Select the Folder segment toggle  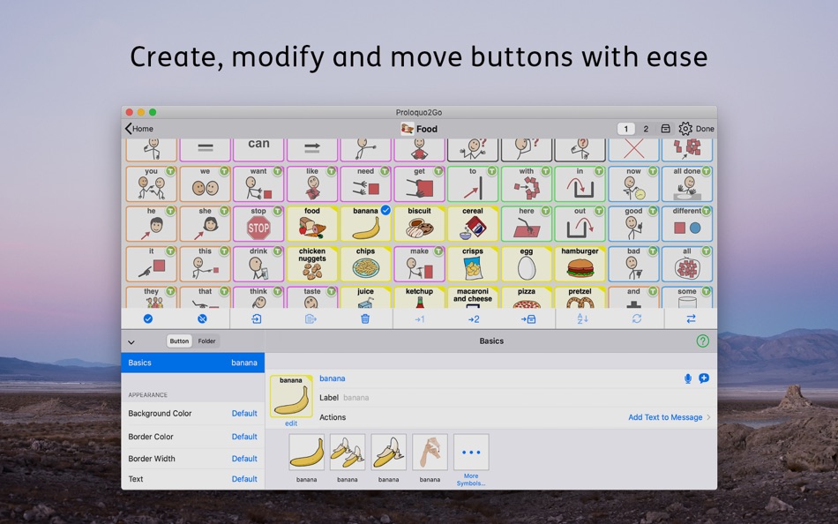(x=206, y=341)
